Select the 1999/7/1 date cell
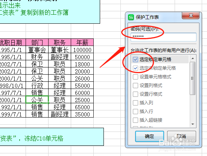The image size is (207, 156). point(13,114)
